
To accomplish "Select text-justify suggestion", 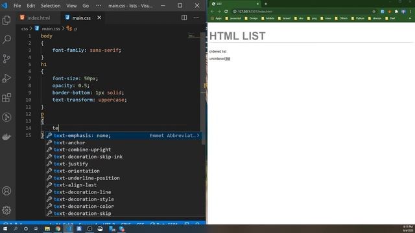I will tap(123, 164).
